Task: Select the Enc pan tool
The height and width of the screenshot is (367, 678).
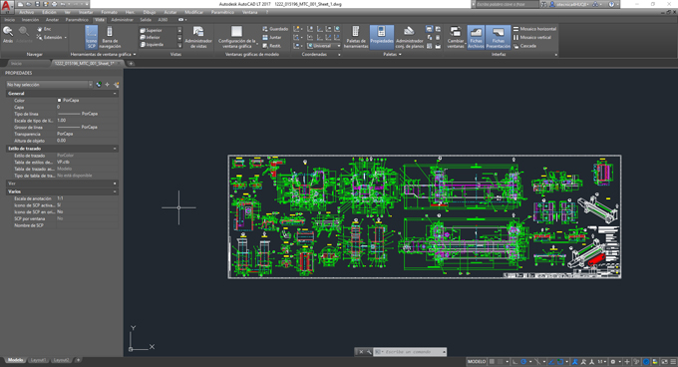Action: 44,29
